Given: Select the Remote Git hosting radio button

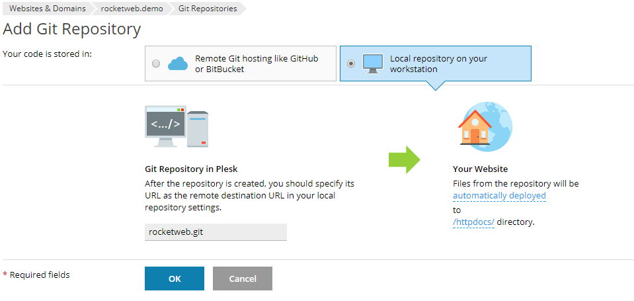Looking at the screenshot, I should point(155,64).
